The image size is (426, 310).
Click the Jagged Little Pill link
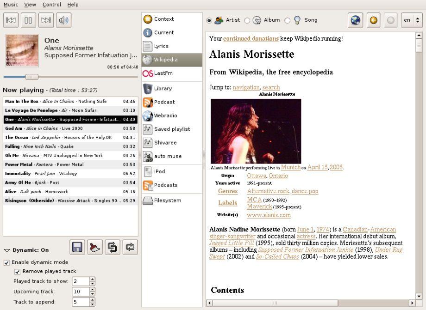[232, 243]
